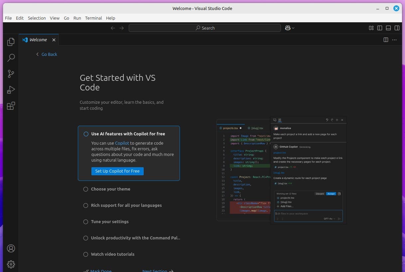The image size is (405, 272).
Task: Open the Terminal menu
Action: point(93,18)
